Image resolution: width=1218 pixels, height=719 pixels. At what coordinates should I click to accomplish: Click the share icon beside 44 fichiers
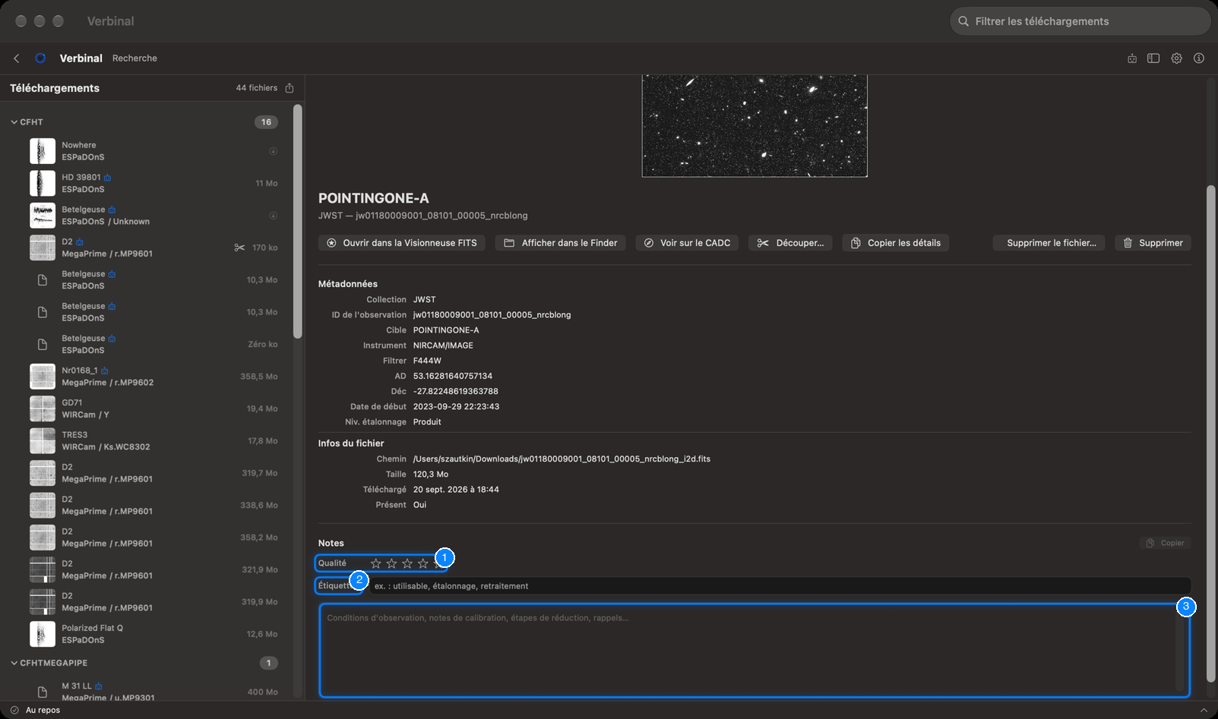point(289,88)
